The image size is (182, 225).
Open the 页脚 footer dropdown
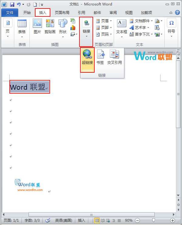coord(104,28)
